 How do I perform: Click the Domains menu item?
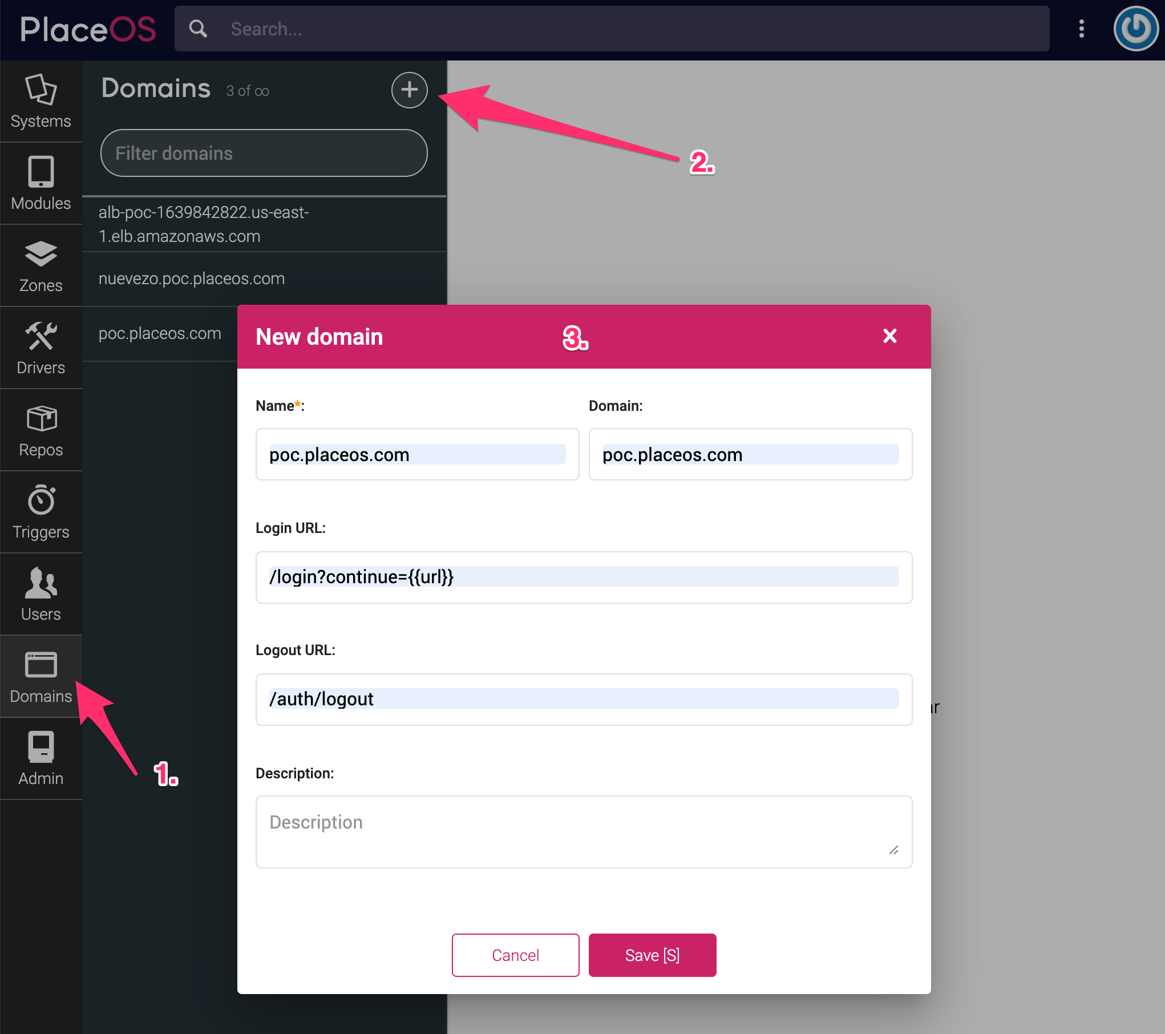(x=42, y=678)
